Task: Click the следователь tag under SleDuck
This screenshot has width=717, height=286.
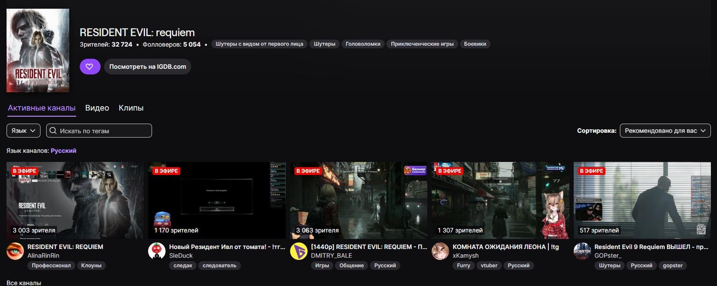Action: point(220,266)
